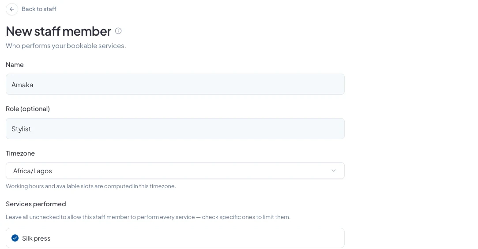Focus the Role field containing Stylist

tap(175, 129)
